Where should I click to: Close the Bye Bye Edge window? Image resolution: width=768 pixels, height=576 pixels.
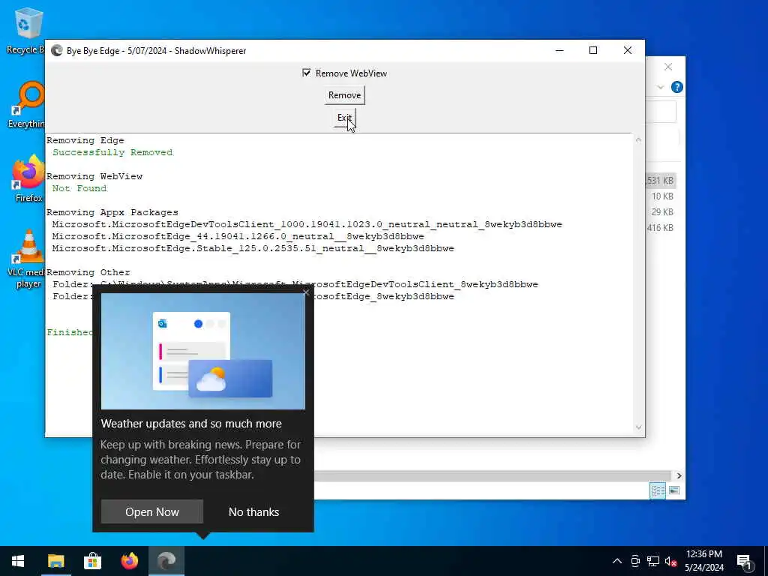(x=628, y=50)
